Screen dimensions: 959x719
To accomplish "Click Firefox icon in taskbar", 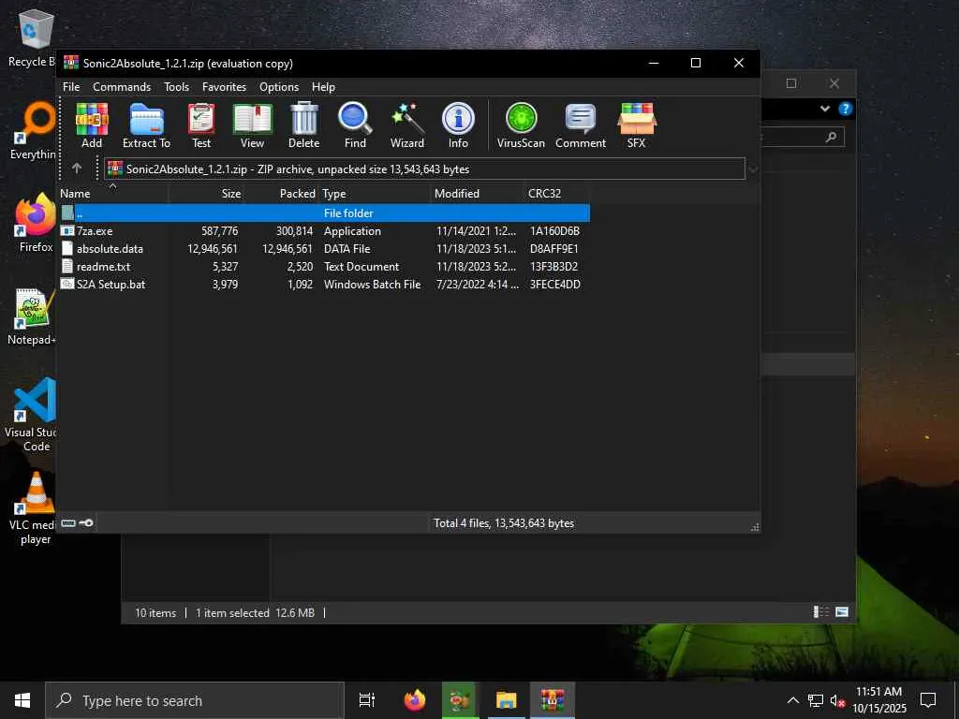I will pyautogui.click(x=415, y=700).
